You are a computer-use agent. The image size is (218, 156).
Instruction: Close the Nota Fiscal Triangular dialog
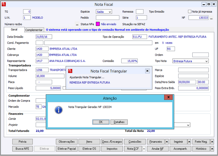coord(147,71)
